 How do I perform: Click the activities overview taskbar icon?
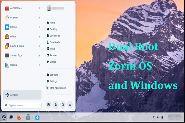click(11, 117)
